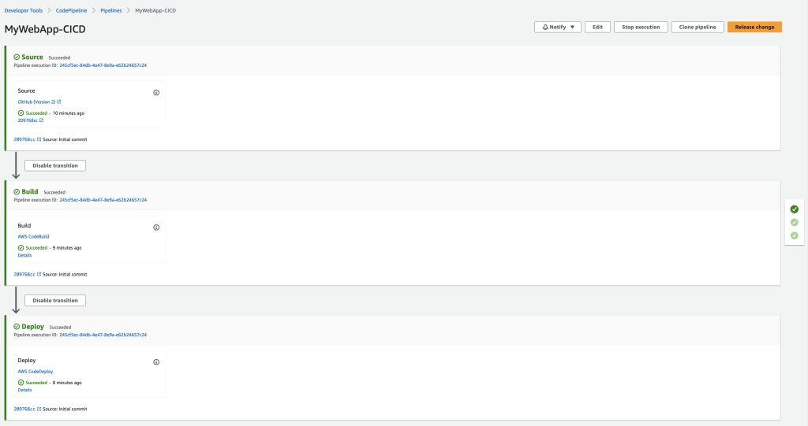This screenshot has height=426, width=808.
Task: Click '8 minutes ago' timestamp text
Action: [67, 383]
